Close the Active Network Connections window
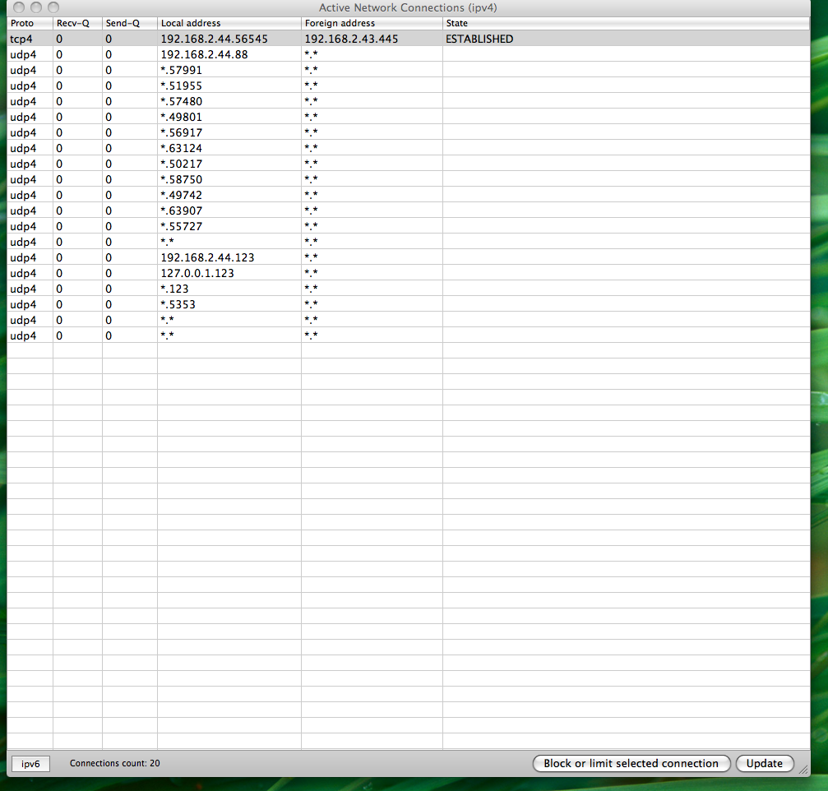The image size is (828, 791). 19,7
